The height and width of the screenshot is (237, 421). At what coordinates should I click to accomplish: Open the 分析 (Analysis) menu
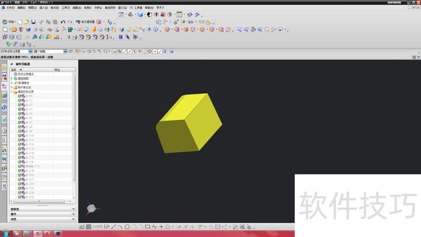(x=98, y=8)
